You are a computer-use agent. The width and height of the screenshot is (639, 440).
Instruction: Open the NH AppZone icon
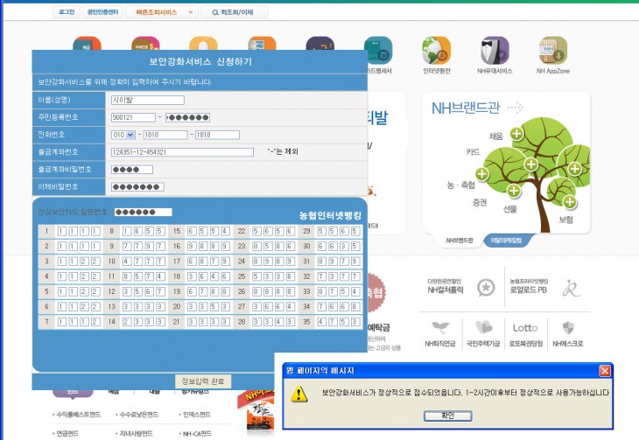point(553,51)
